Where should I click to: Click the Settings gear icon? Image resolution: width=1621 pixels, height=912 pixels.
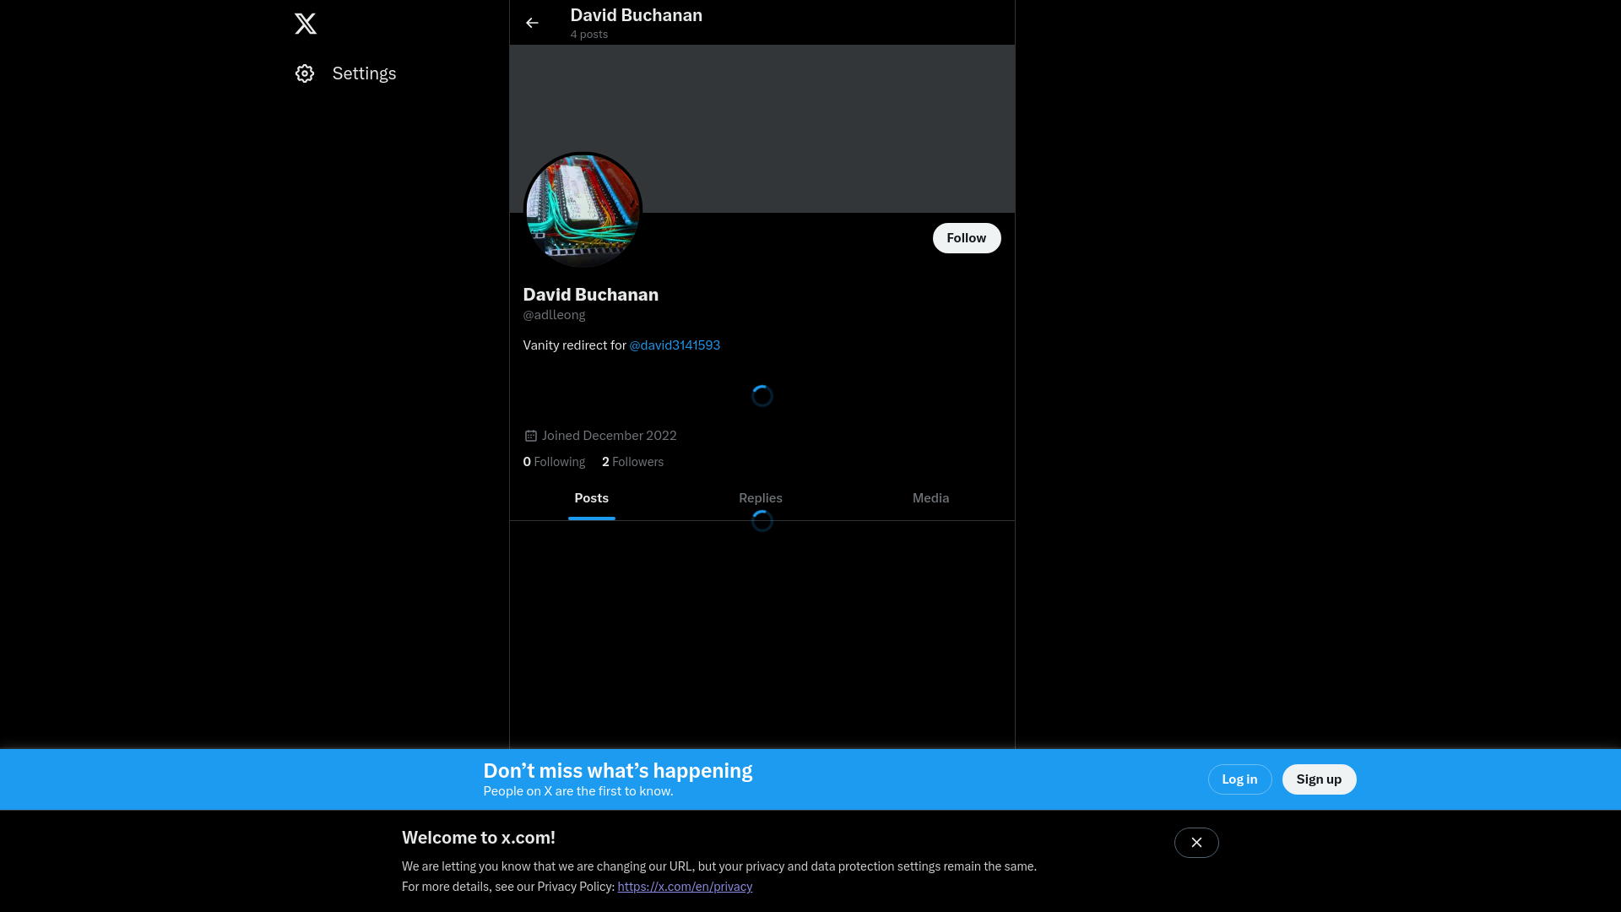pos(305,73)
